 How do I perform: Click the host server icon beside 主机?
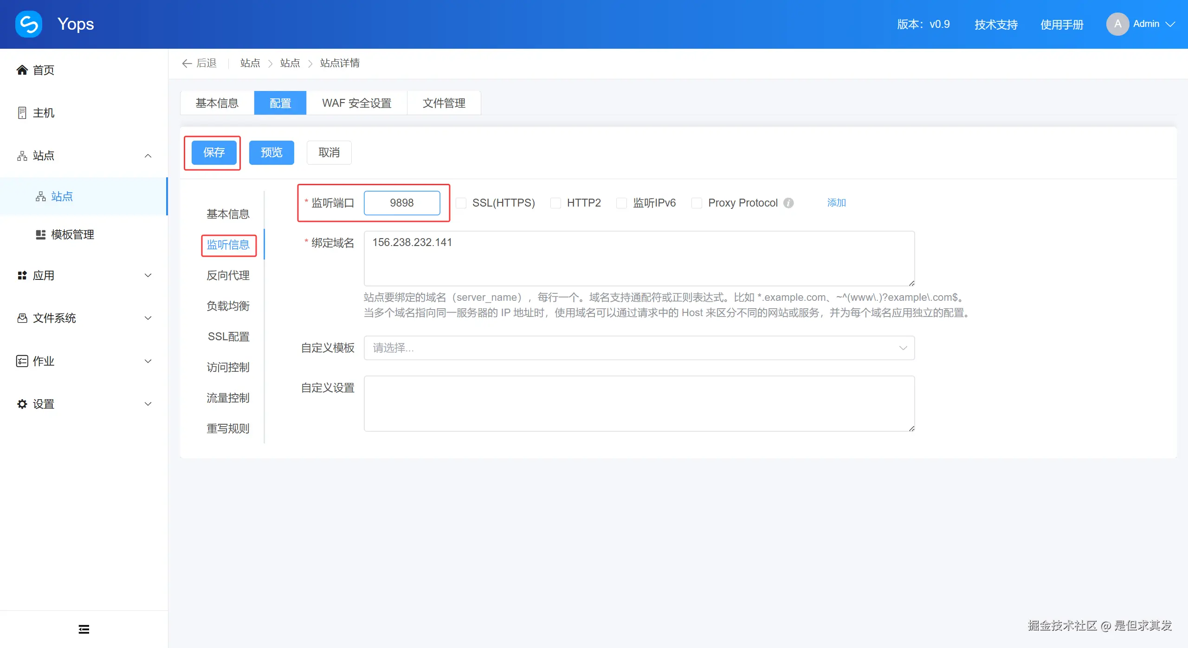tap(22, 113)
